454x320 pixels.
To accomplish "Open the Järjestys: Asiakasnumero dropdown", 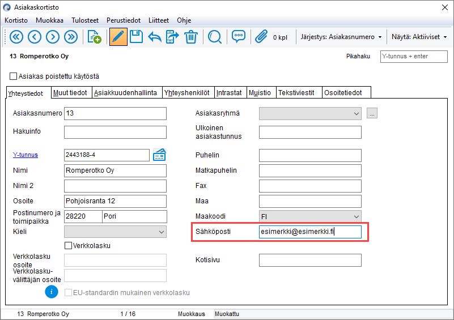I will [341, 37].
